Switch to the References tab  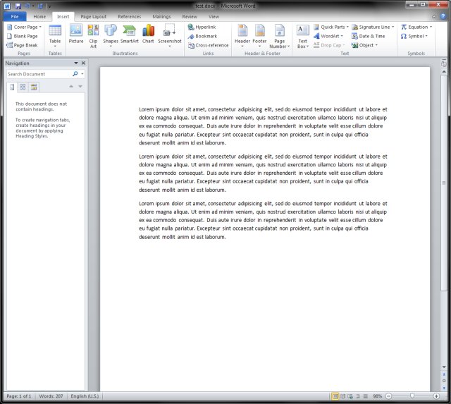tap(130, 17)
